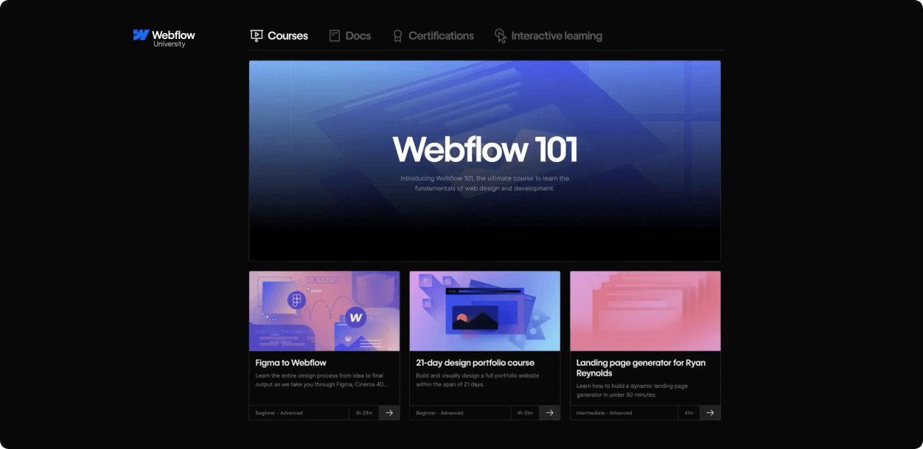The height and width of the screenshot is (449, 923).
Task: Click the 41m duration label
Action: tap(689, 413)
